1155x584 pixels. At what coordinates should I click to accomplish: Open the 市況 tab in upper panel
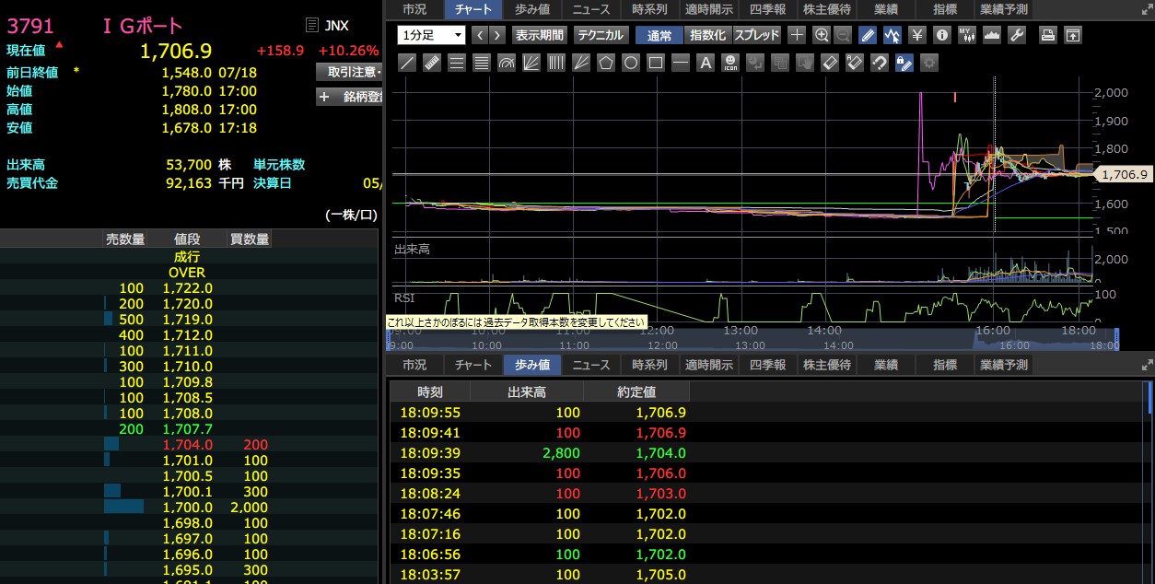click(414, 9)
